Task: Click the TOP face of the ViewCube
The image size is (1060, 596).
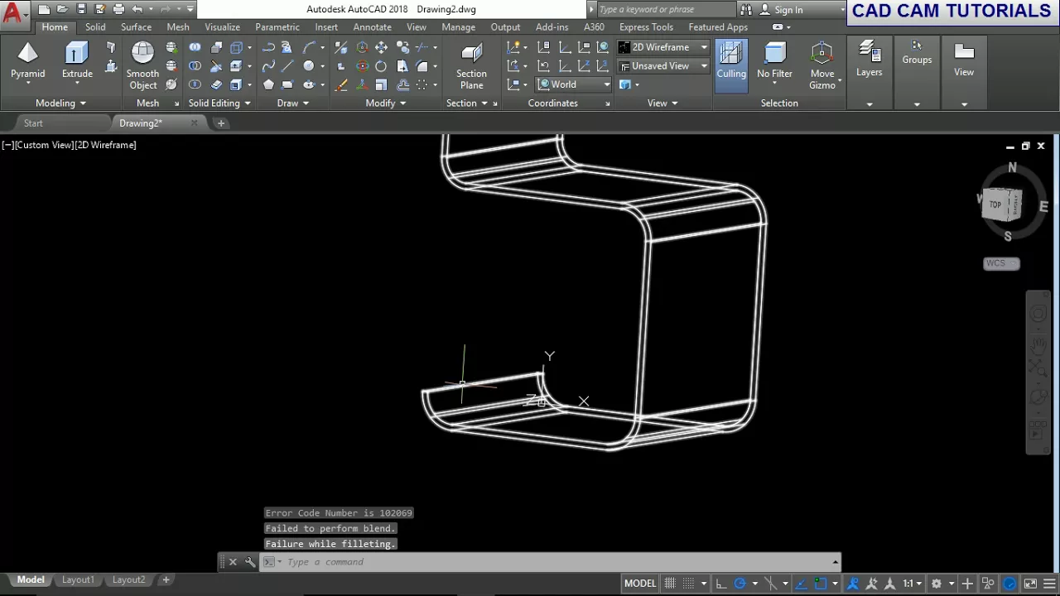Action: [x=996, y=204]
